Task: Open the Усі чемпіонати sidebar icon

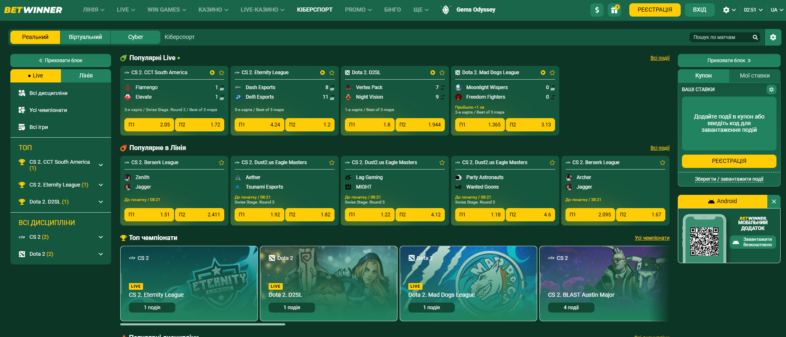Action: pyautogui.click(x=22, y=110)
